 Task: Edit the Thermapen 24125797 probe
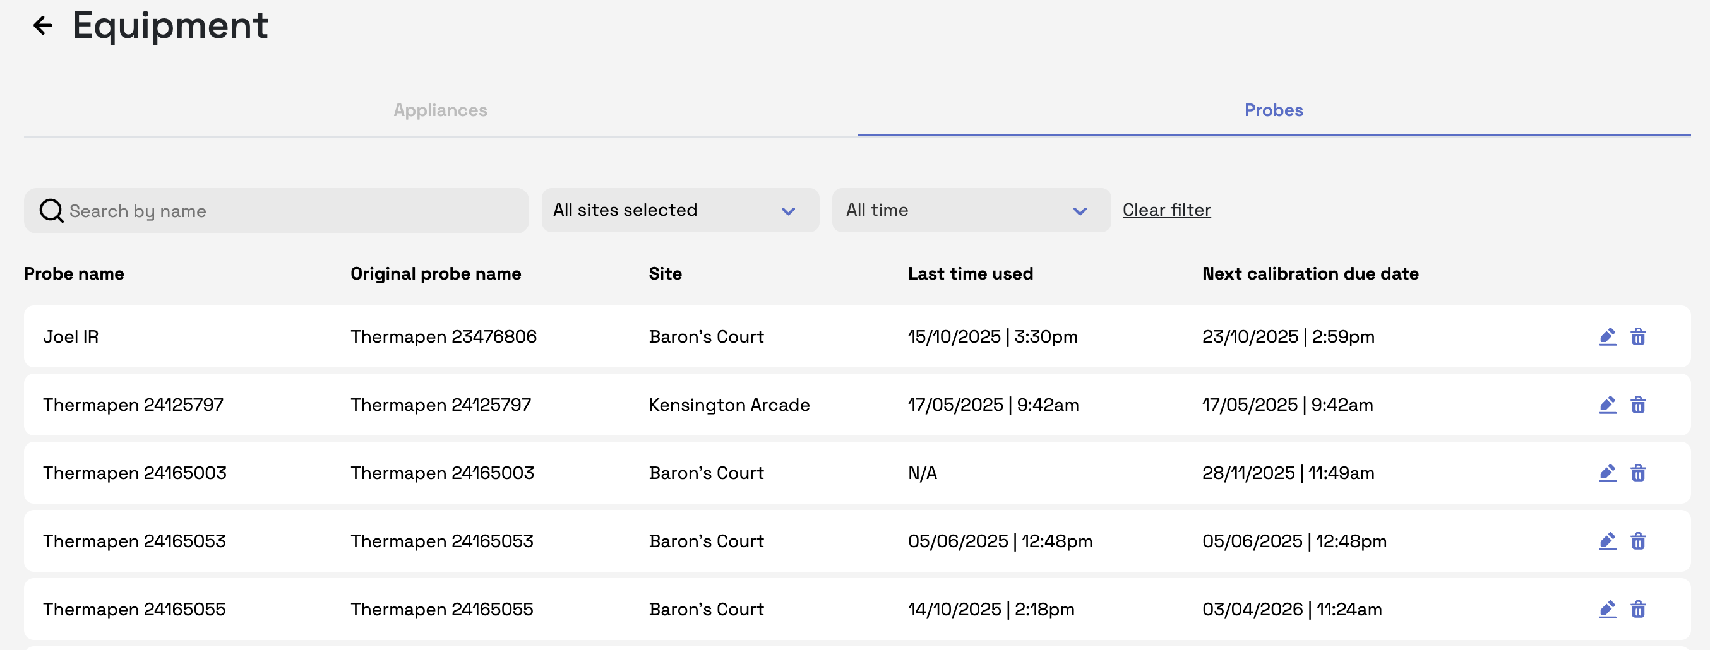tap(1607, 405)
